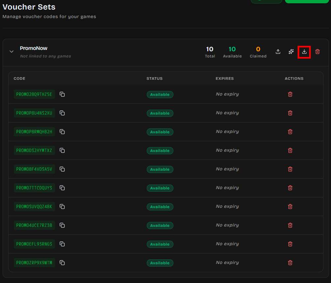The height and width of the screenshot is (283, 331).
Task: Copy code PROMOP8RMQHB2H
Action: click(62, 132)
